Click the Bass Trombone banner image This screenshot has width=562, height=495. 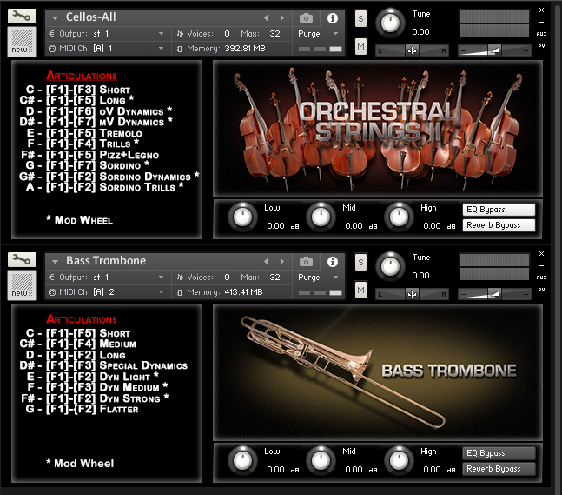pyautogui.click(x=378, y=372)
